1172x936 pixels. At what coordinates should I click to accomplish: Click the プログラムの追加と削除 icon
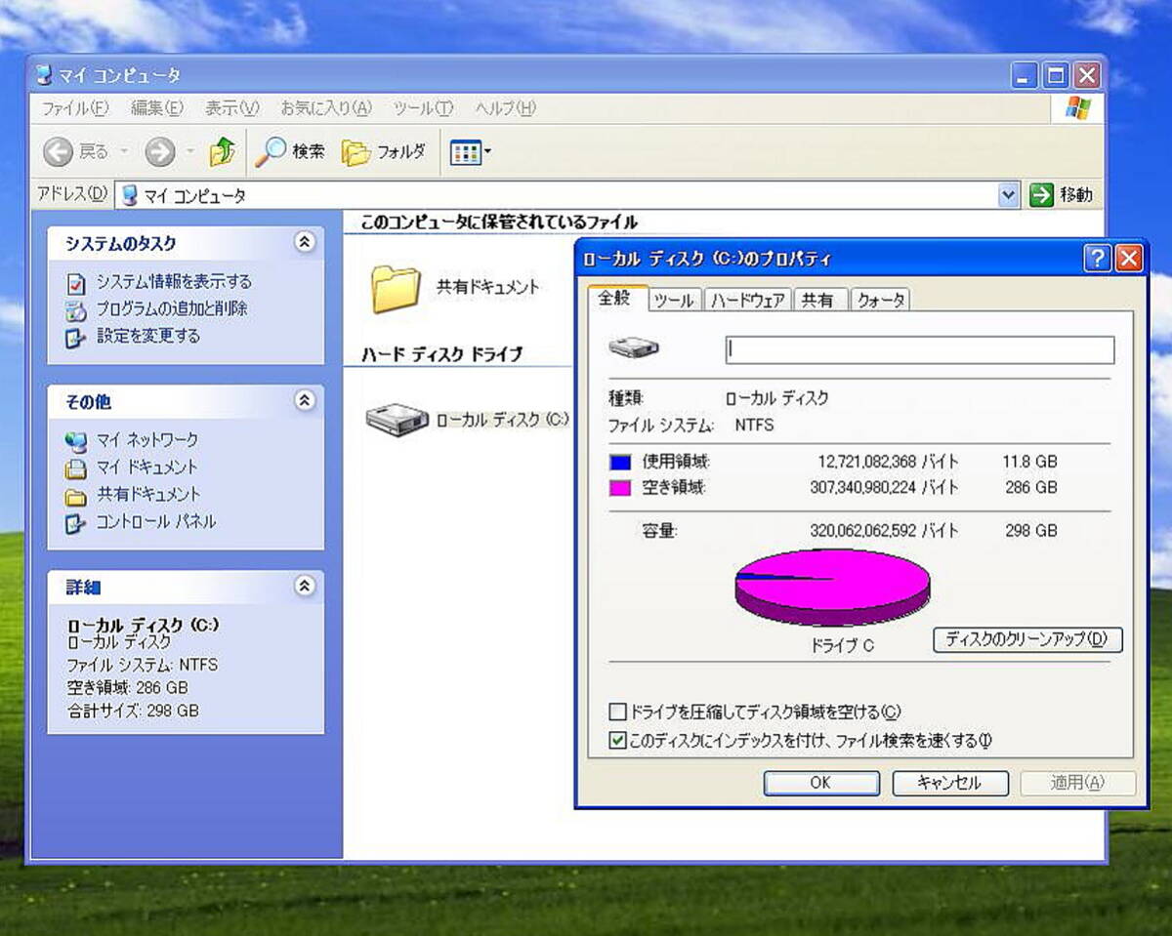(x=76, y=310)
